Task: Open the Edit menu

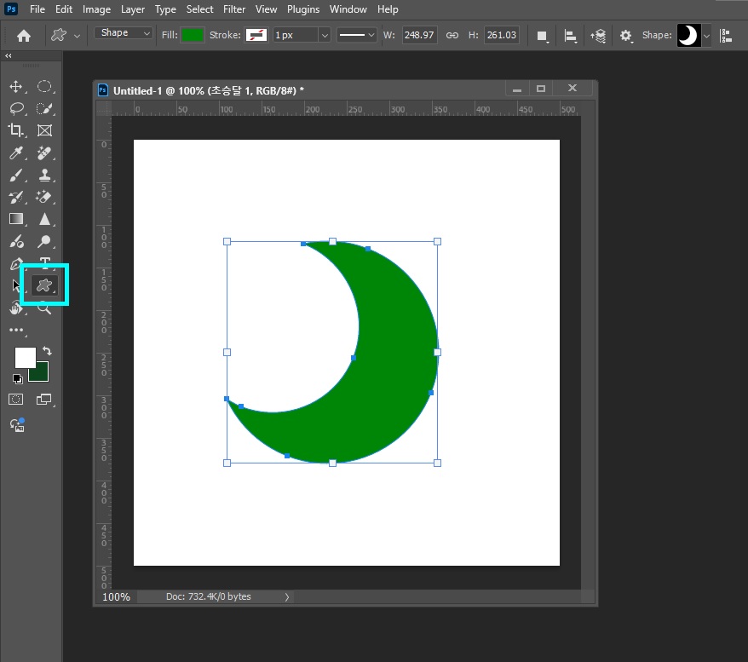Action: pyautogui.click(x=63, y=9)
